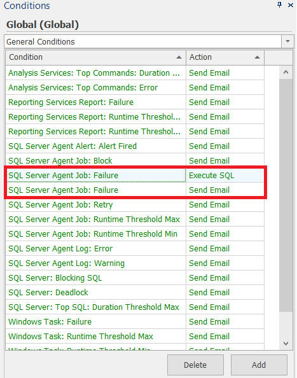Click the Execute SQL action cell
The width and height of the screenshot is (297, 378).
tap(225, 176)
